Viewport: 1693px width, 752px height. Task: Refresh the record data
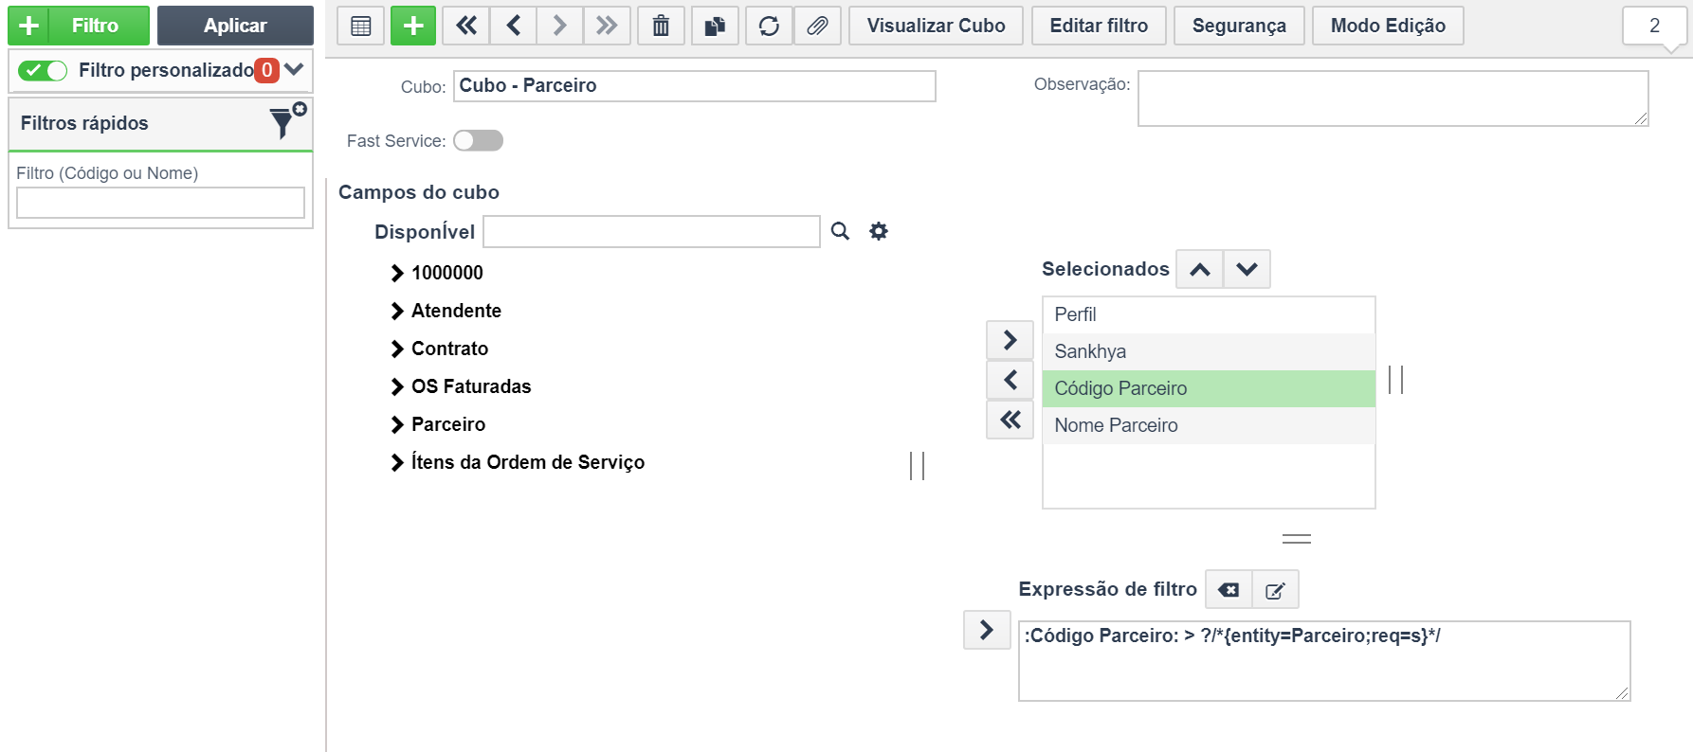[x=769, y=26]
